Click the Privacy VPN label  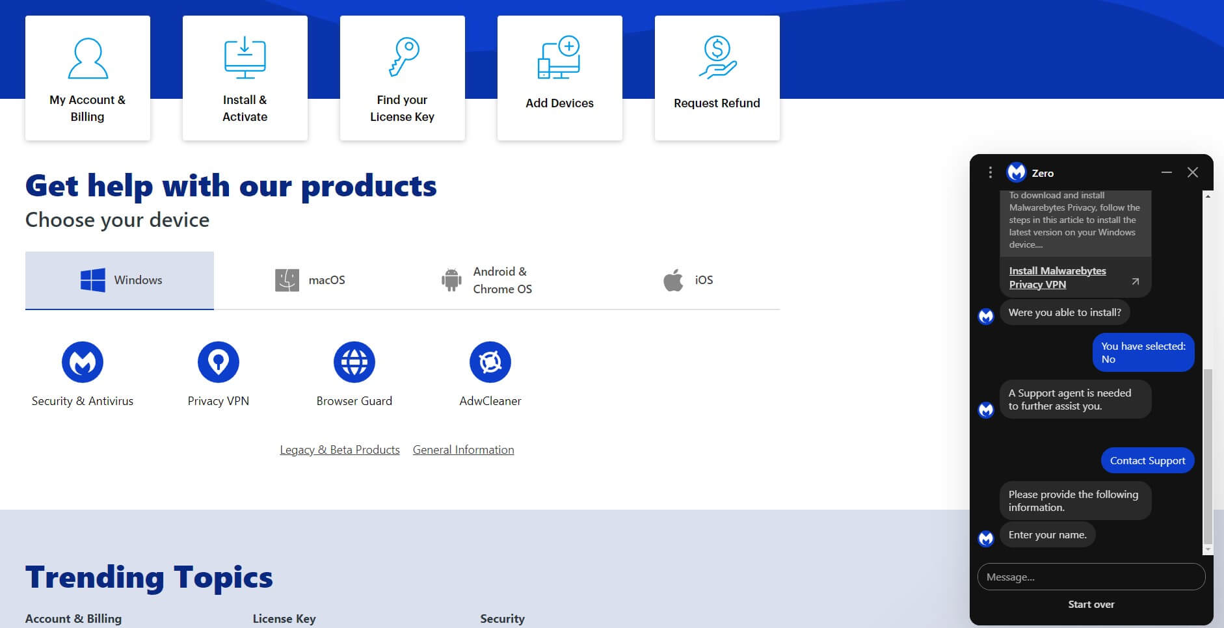click(x=219, y=401)
